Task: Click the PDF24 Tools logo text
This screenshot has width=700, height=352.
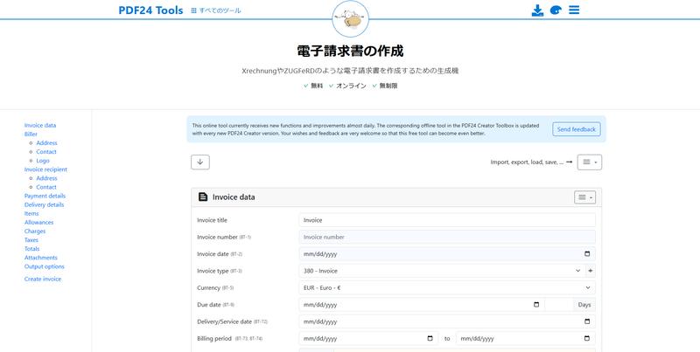Action: click(x=150, y=10)
